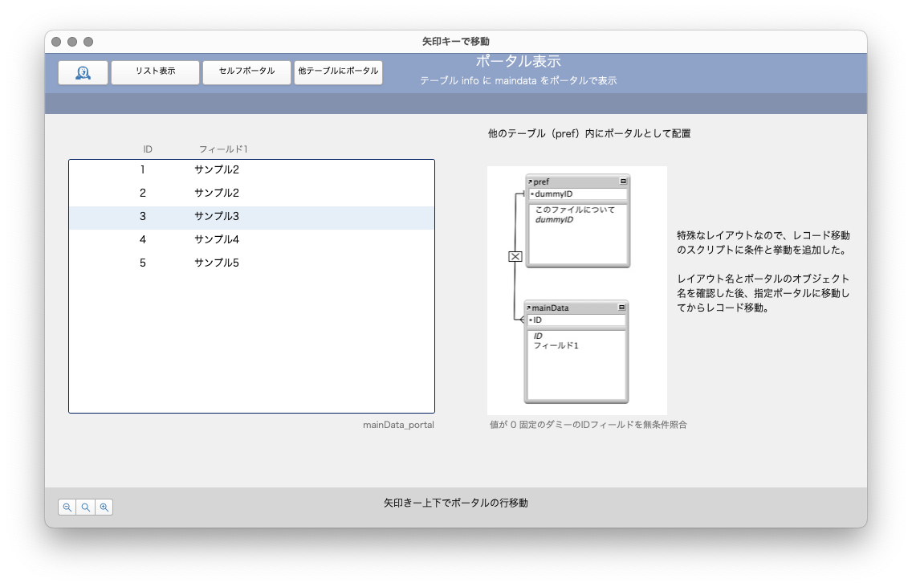Image resolution: width=912 pixels, height=587 pixels.
Task: Open the リスト表示 layout
Action: [x=155, y=71]
